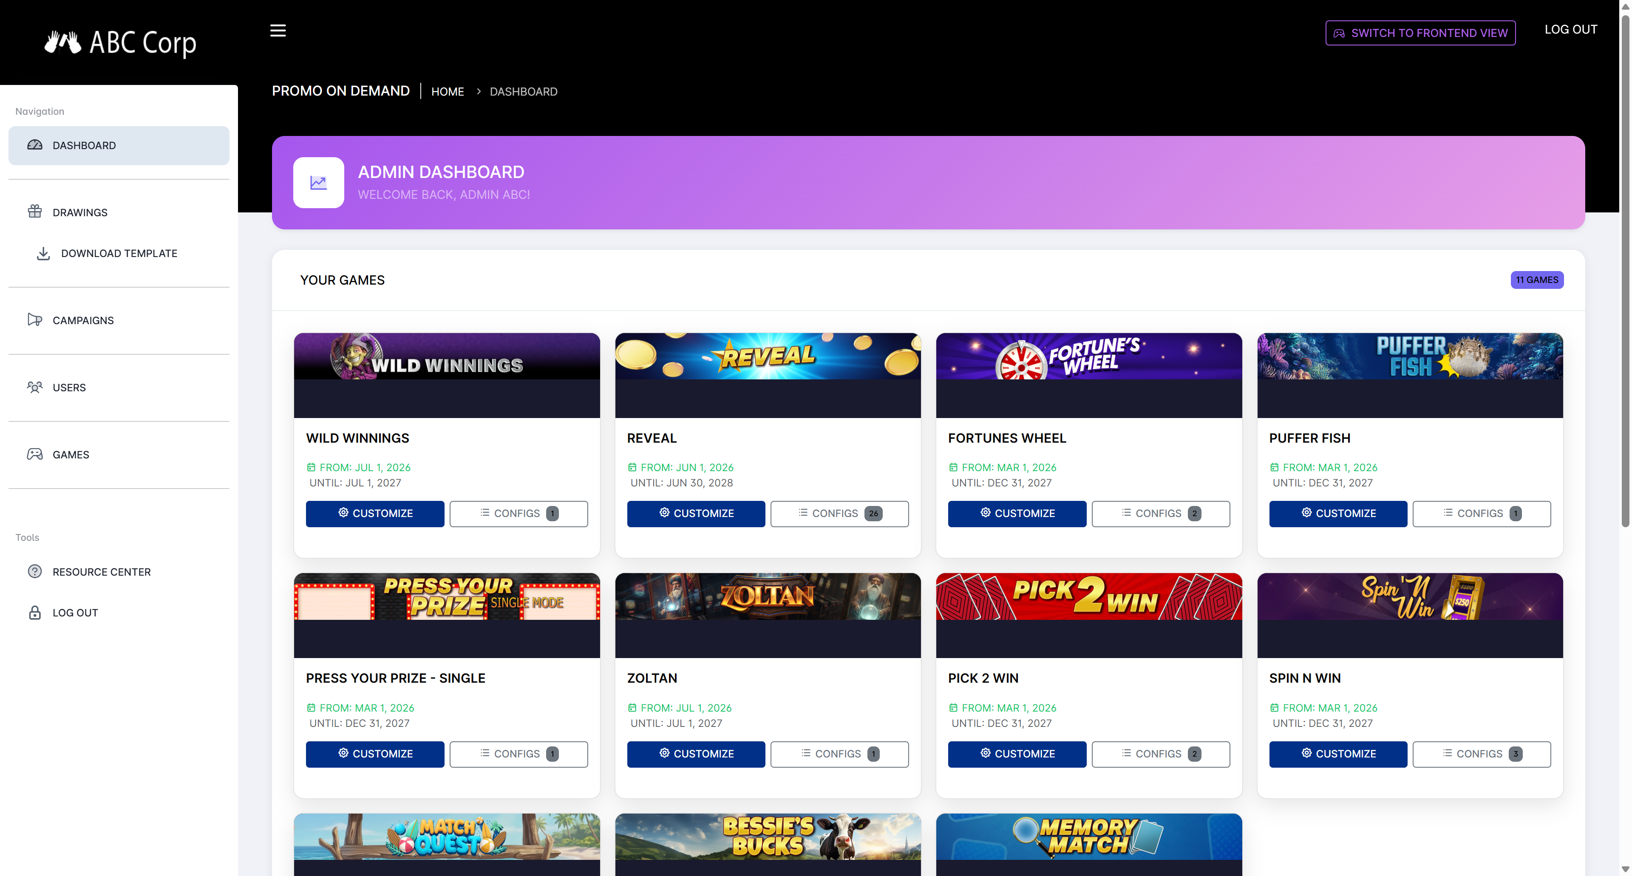Click the Dashboard speedometer icon in sidebar
Image resolution: width=1632 pixels, height=876 pixels.
35,145
